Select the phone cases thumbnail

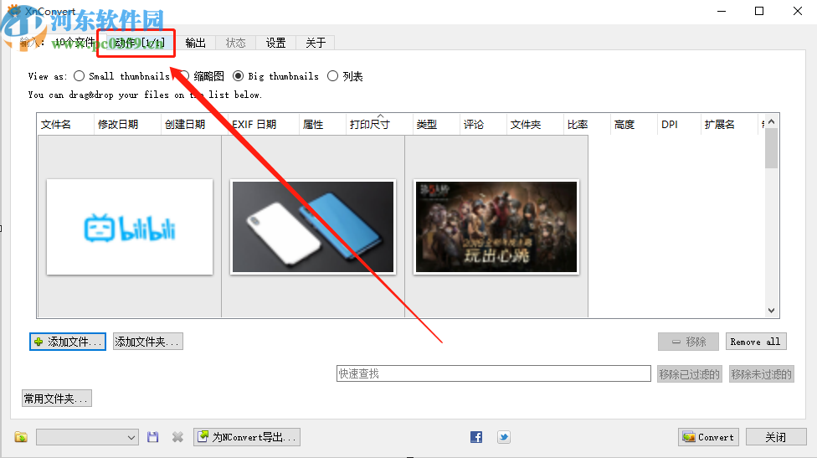click(313, 227)
